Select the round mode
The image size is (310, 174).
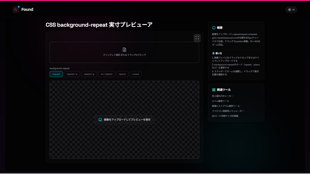click(136, 74)
